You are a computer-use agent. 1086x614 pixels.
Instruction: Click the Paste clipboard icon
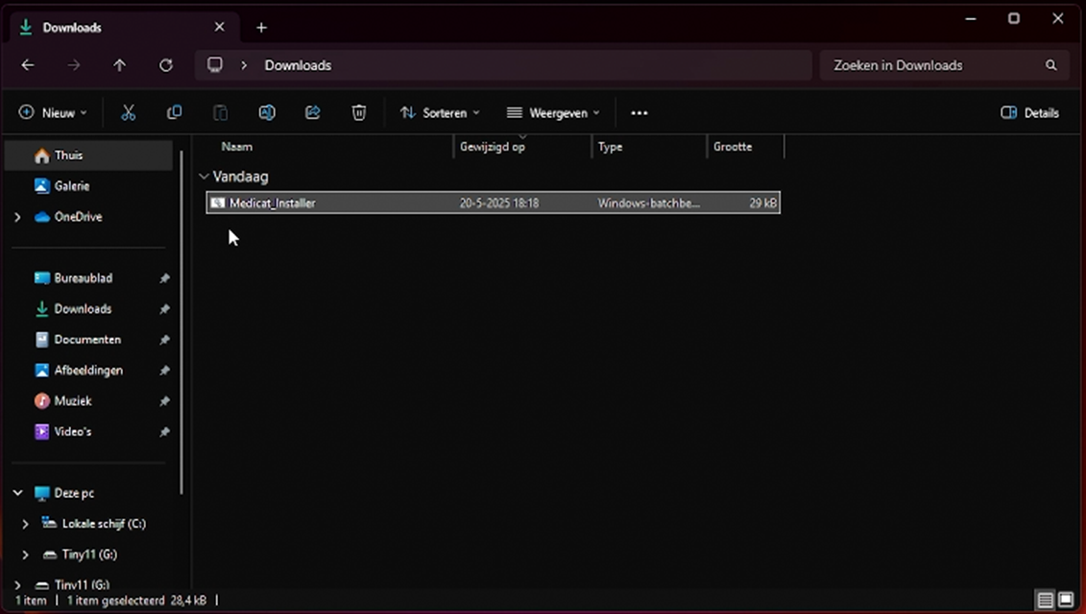pos(220,113)
